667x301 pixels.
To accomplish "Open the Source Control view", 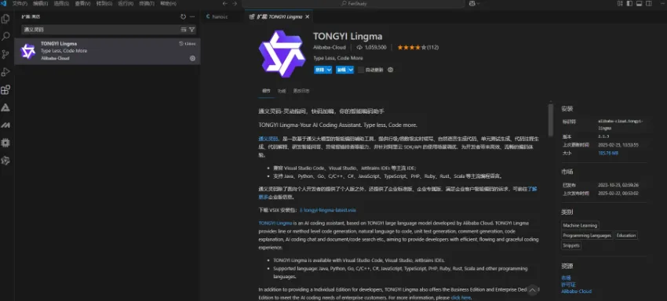I will 5,54.
